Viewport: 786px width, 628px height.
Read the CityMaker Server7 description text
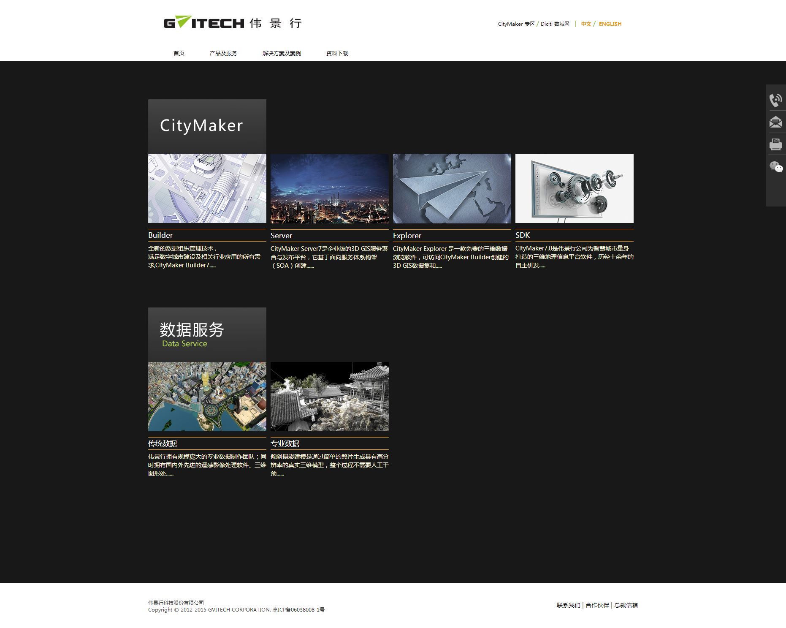coord(329,257)
